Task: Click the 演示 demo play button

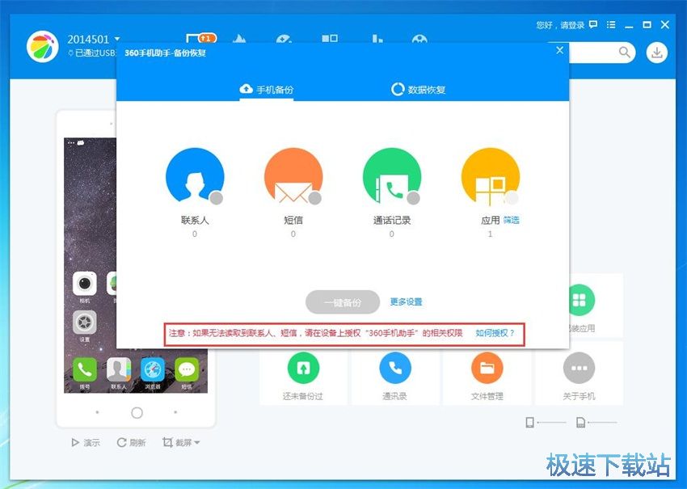Action: [86, 443]
